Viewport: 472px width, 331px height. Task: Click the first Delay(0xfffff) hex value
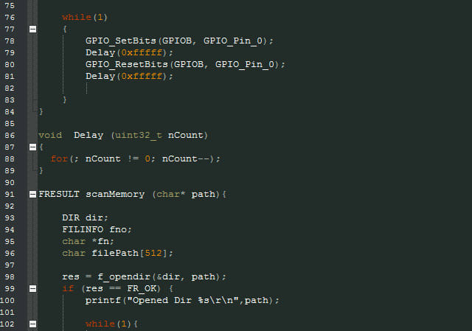142,52
